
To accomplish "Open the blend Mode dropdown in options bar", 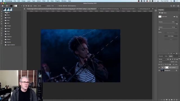I will pos(42,6).
